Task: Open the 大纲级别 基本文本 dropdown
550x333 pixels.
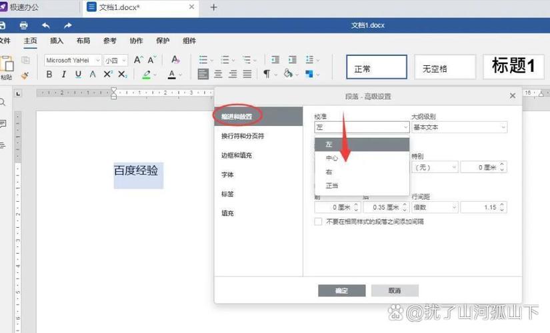Action: [459, 127]
